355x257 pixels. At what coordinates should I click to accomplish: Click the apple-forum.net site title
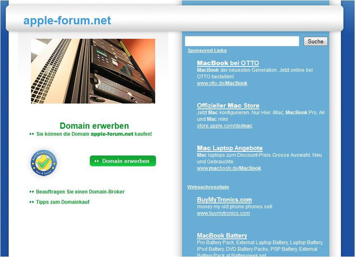(x=67, y=21)
